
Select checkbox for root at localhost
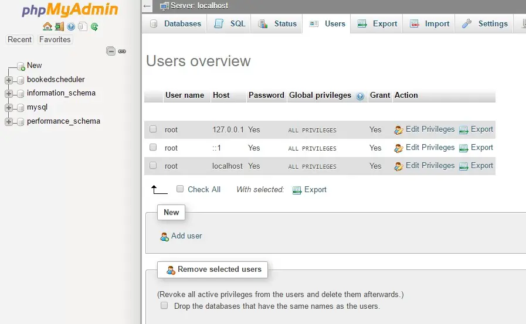point(153,165)
